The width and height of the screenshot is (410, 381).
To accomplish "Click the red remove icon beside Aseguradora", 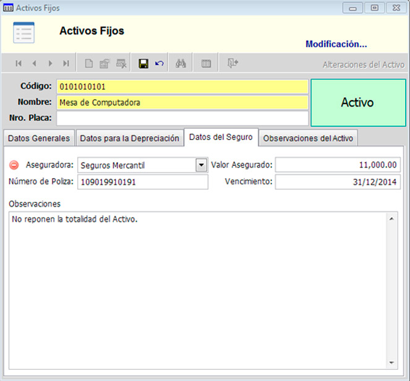I will click(14, 166).
